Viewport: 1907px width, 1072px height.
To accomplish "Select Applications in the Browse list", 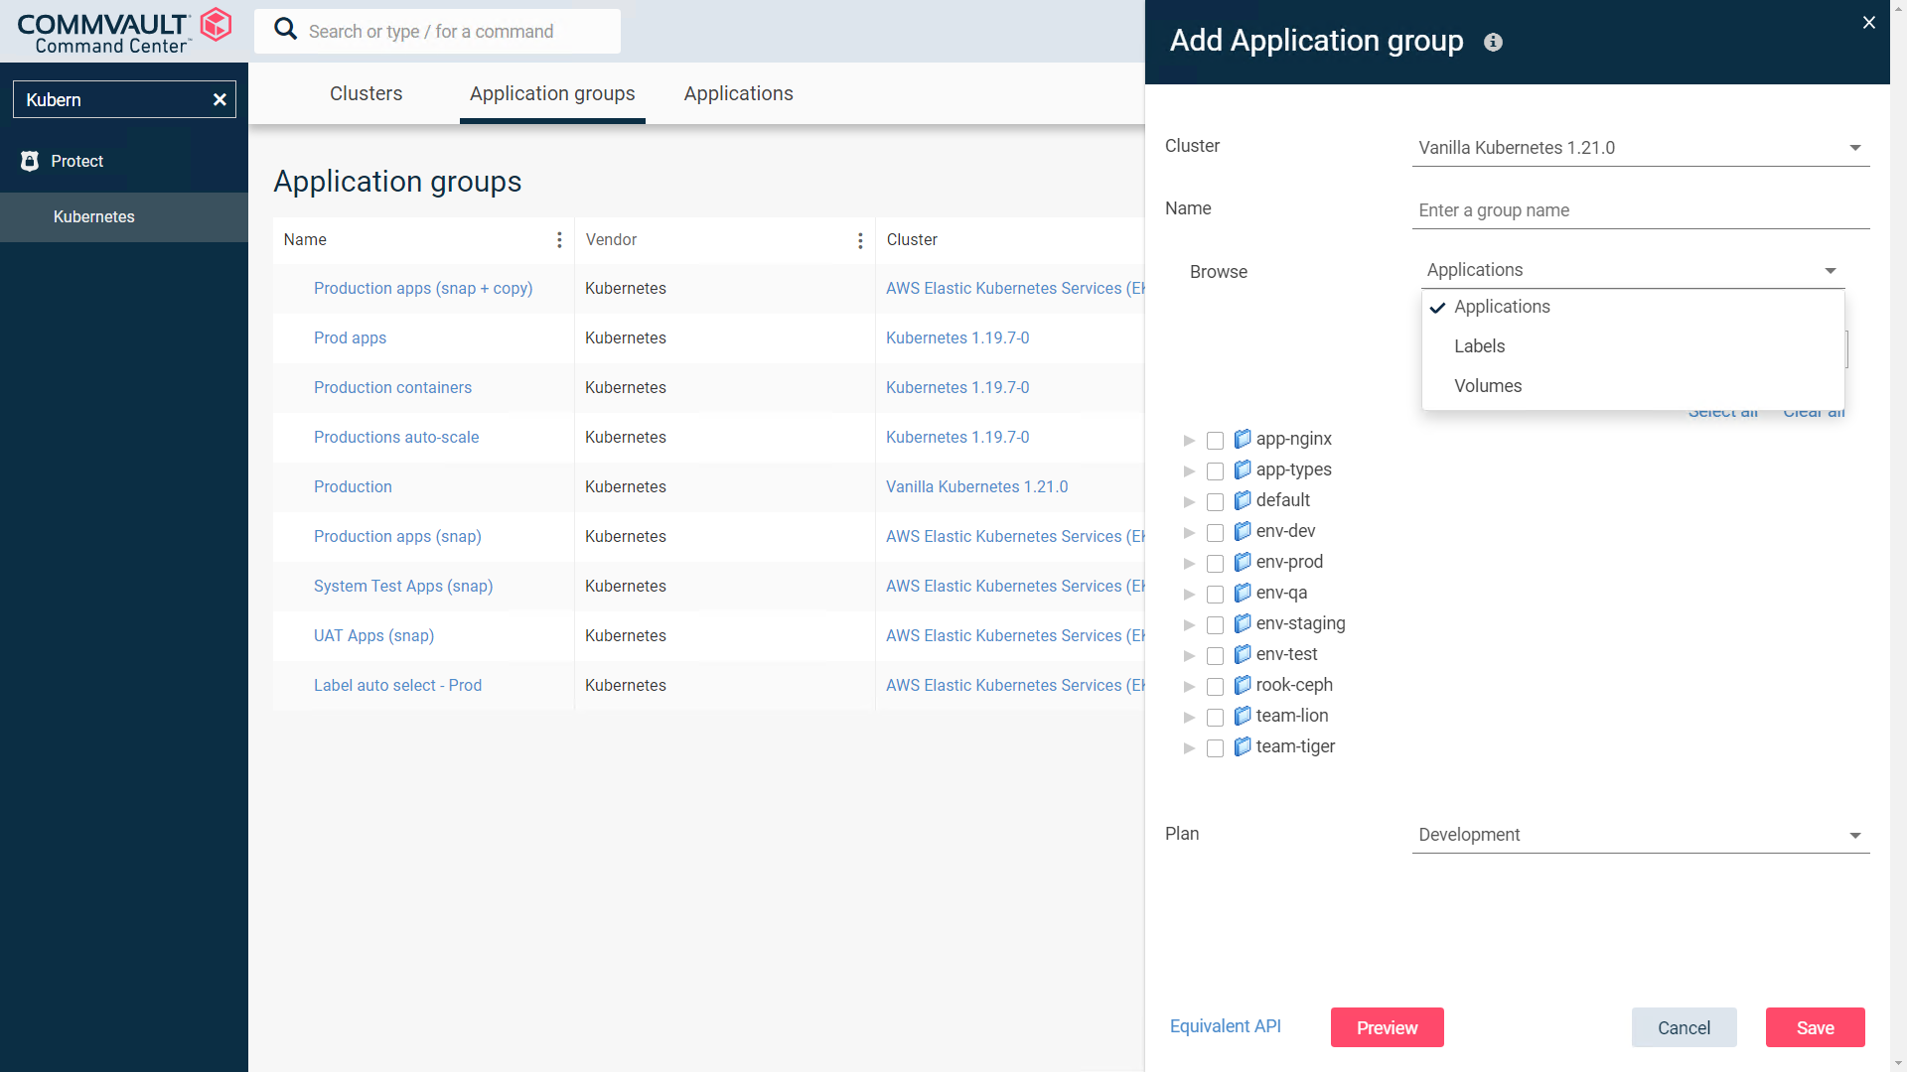I will pyautogui.click(x=1632, y=307).
